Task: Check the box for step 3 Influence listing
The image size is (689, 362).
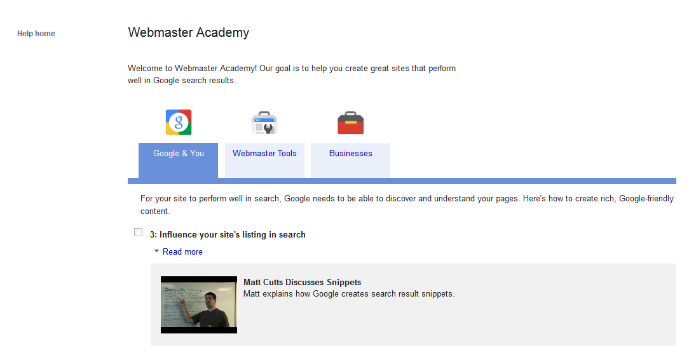Action: (x=139, y=232)
